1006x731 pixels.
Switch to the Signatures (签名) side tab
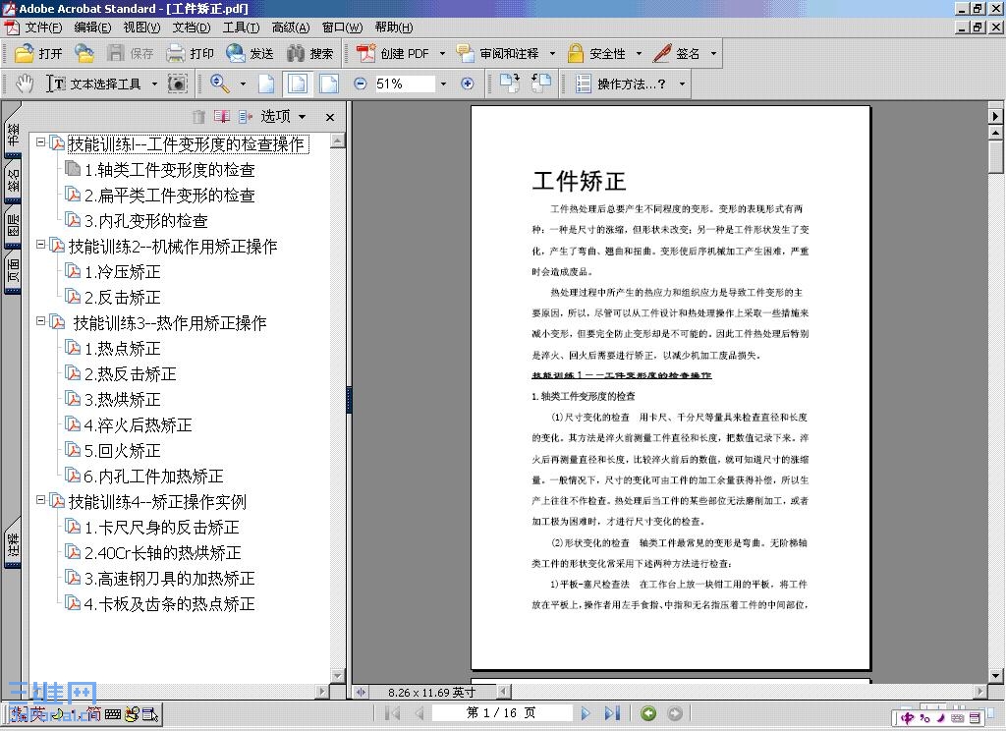coord(13,181)
